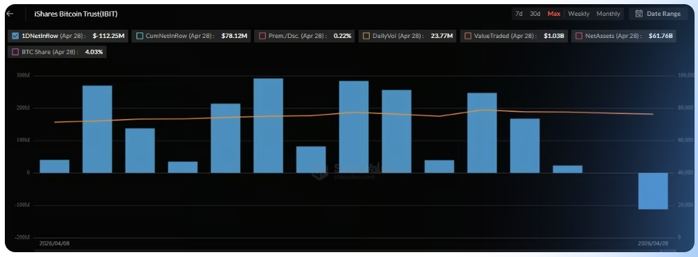Enable the NetAssets checkbox
The height and width of the screenshot is (257, 698).
579,36
